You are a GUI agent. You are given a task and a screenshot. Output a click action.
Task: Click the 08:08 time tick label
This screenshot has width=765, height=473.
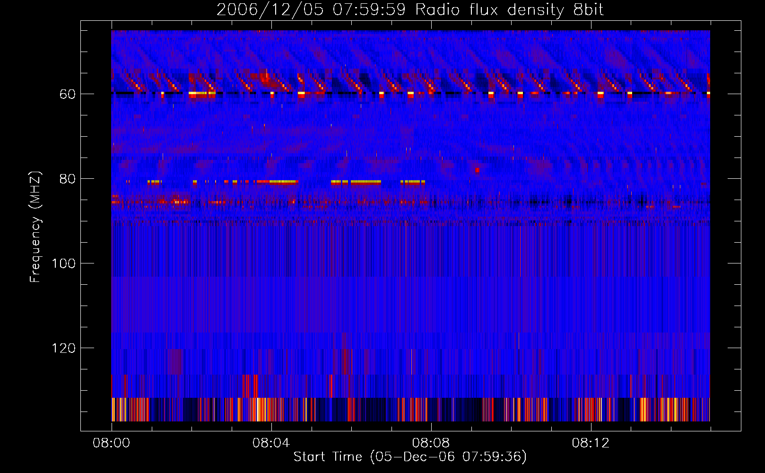pos(431,443)
